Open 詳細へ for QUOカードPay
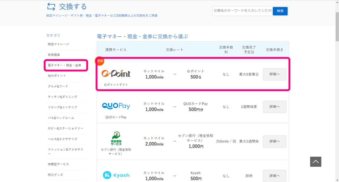This screenshot has height=182, width=339. click(275, 107)
